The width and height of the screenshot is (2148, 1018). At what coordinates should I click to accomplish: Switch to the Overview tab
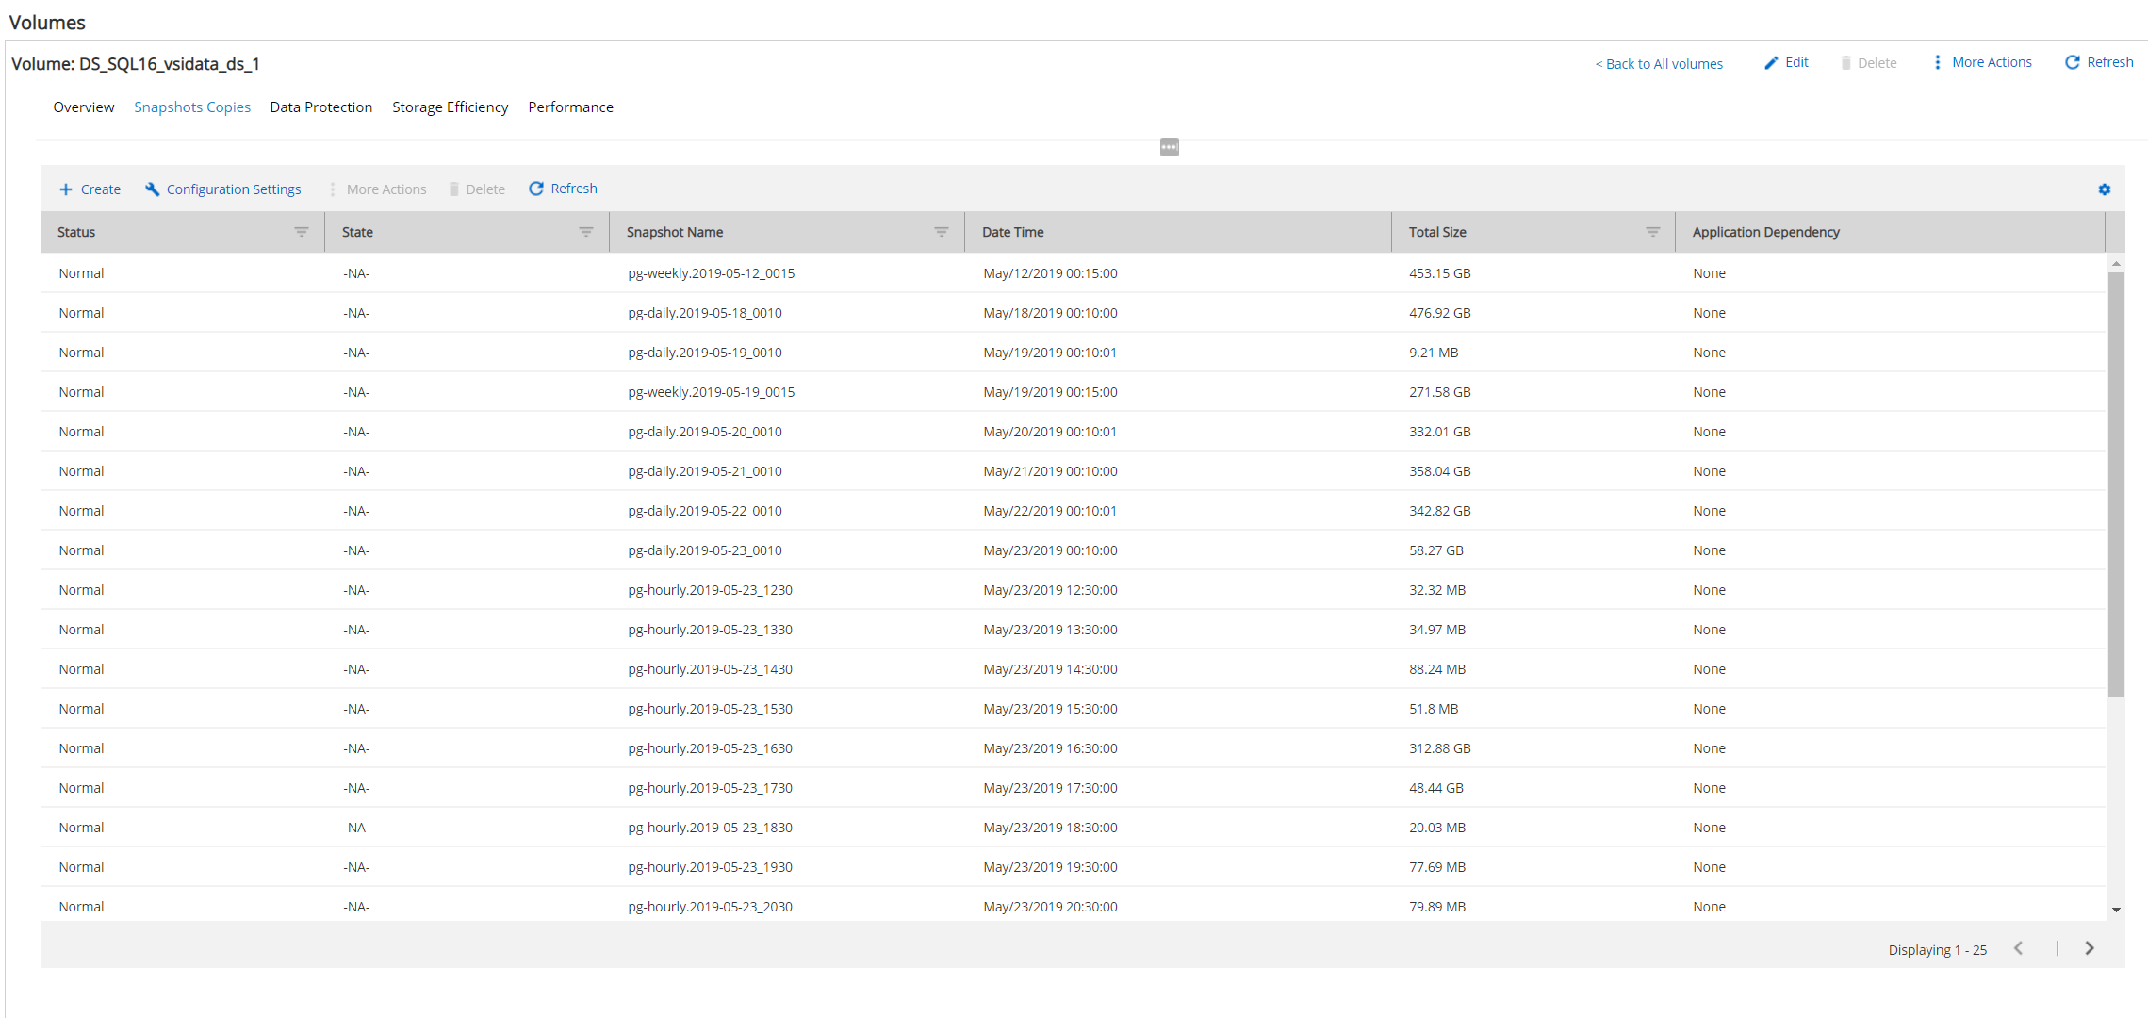coord(84,107)
